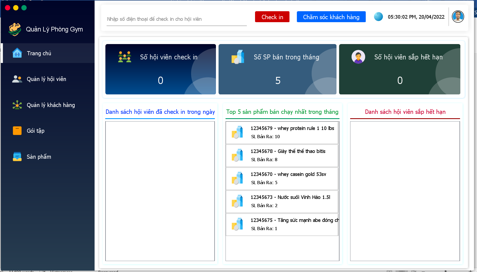Click the date and time 05:30:02 PM, 20/04/2022
This screenshot has width=477, height=272.
point(416,17)
